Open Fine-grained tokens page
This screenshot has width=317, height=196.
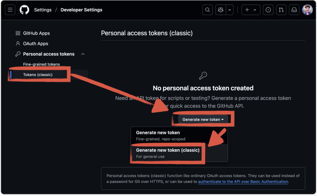(41, 64)
